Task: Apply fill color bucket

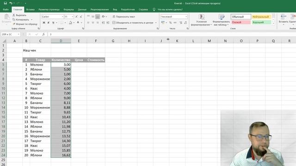Action: pos(70,23)
